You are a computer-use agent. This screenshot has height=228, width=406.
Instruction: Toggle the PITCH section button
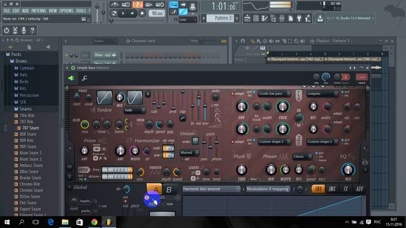[84, 170]
